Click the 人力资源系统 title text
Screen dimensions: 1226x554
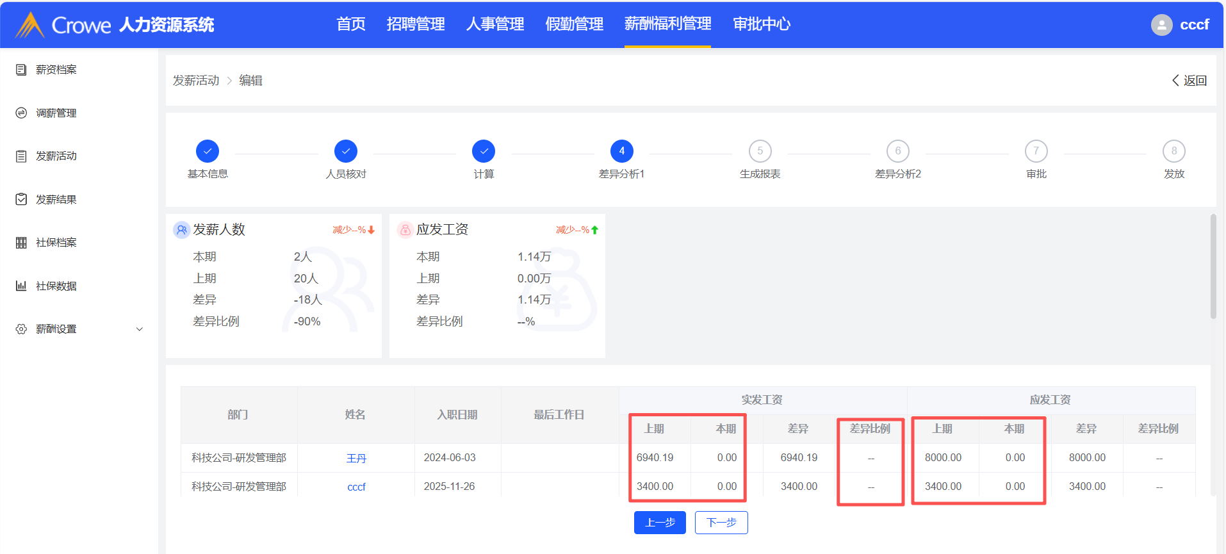pyautogui.click(x=167, y=25)
